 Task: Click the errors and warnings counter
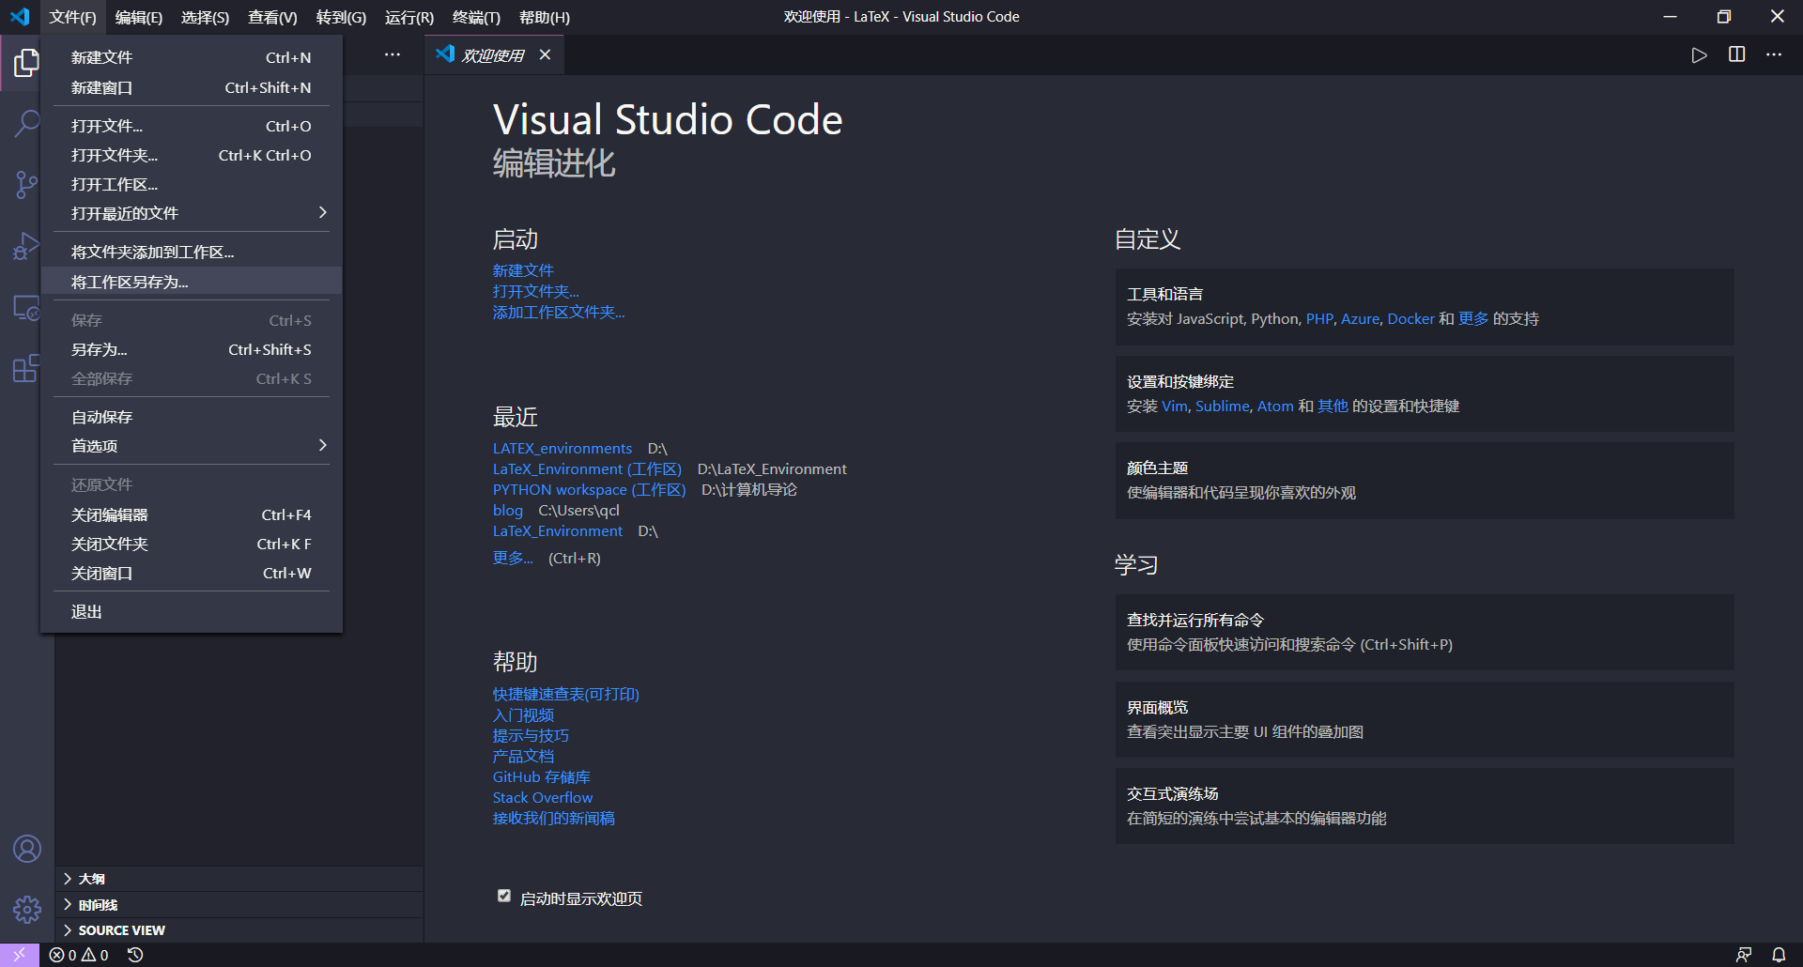pyautogui.click(x=81, y=954)
